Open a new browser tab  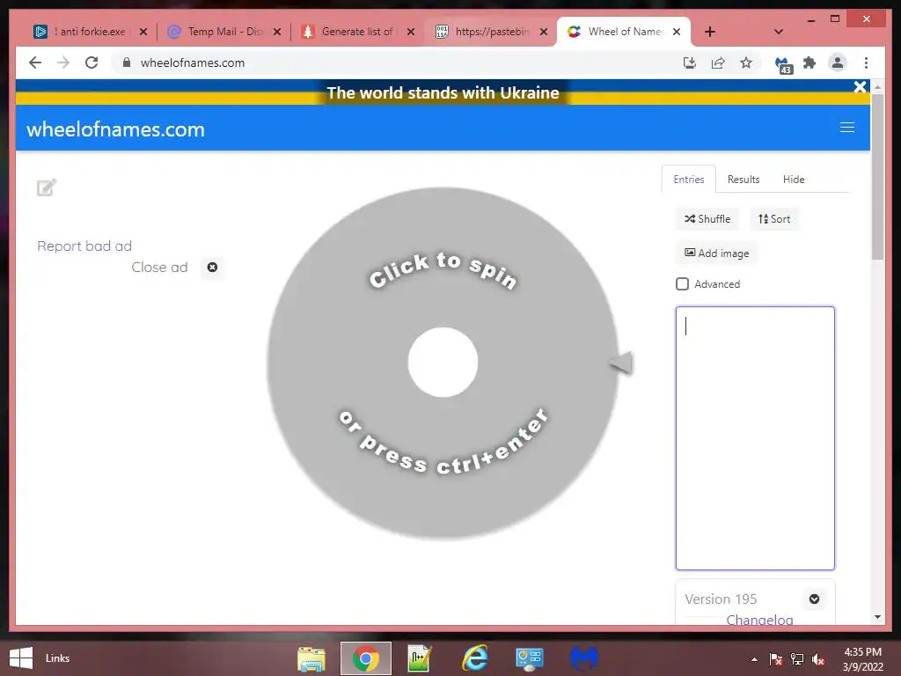click(710, 32)
